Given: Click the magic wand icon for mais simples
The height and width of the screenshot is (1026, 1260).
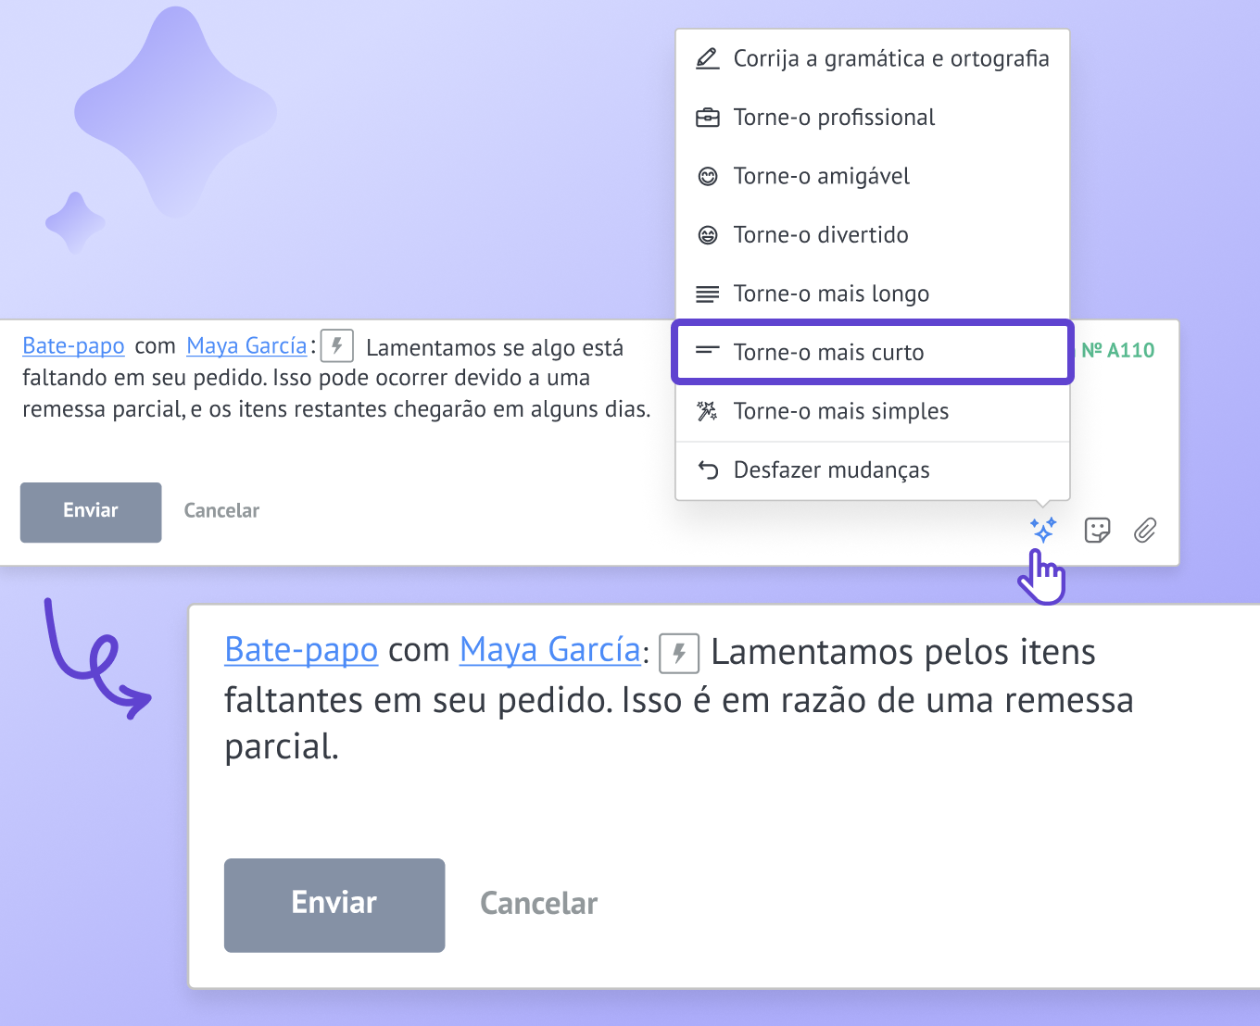Looking at the screenshot, I should coord(708,411).
